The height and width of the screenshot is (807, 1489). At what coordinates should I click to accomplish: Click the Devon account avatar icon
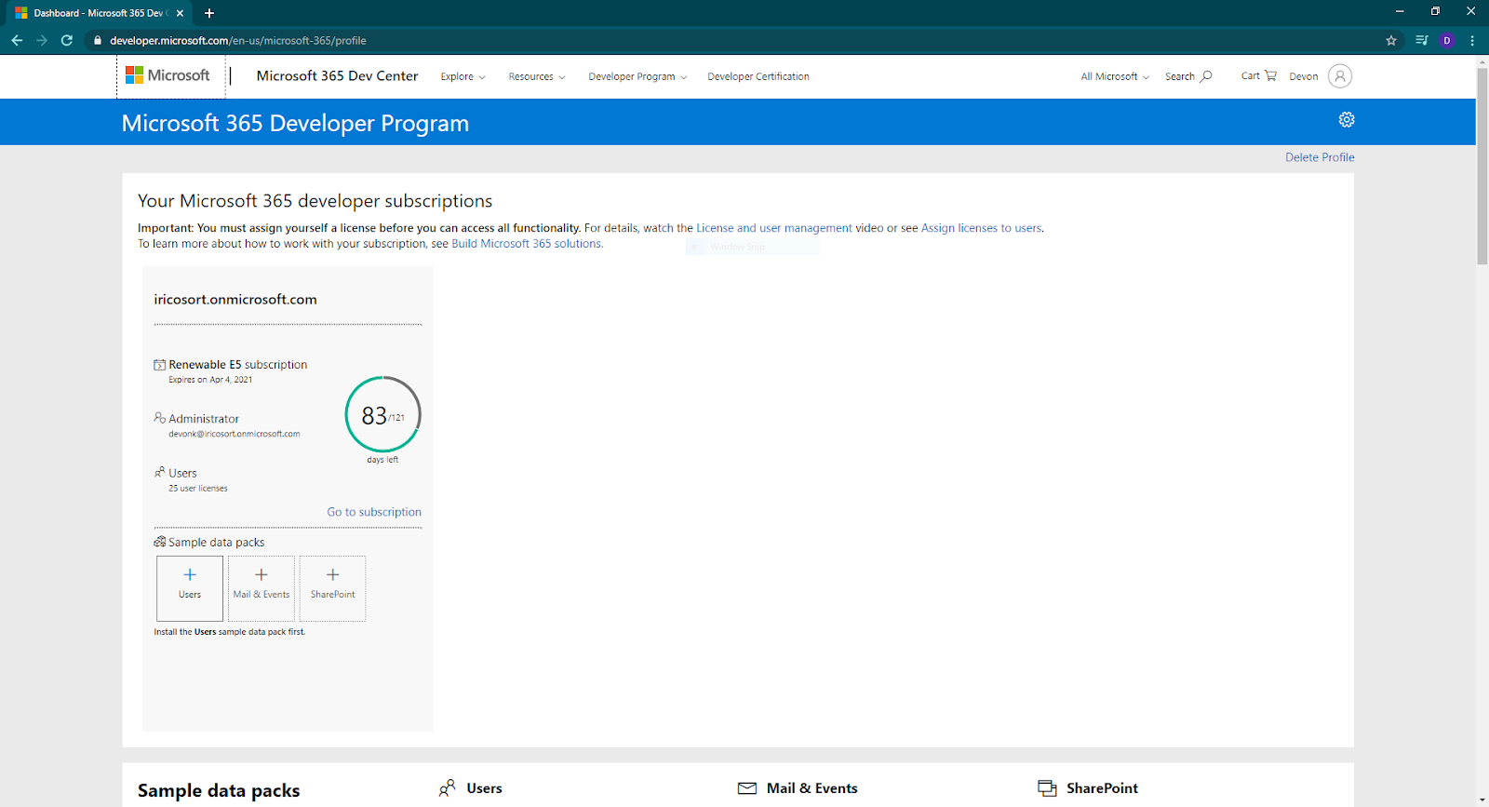pyautogui.click(x=1340, y=76)
